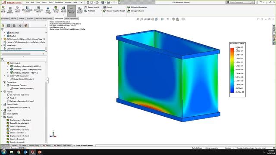Select the Result Options item
This screenshot has width=276, height=155.
tap(11, 114)
